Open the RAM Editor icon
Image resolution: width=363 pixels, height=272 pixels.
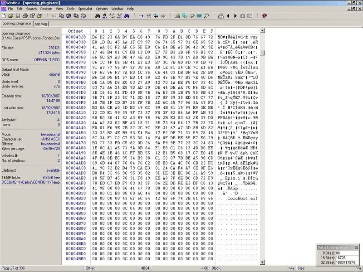(x=192, y=16)
